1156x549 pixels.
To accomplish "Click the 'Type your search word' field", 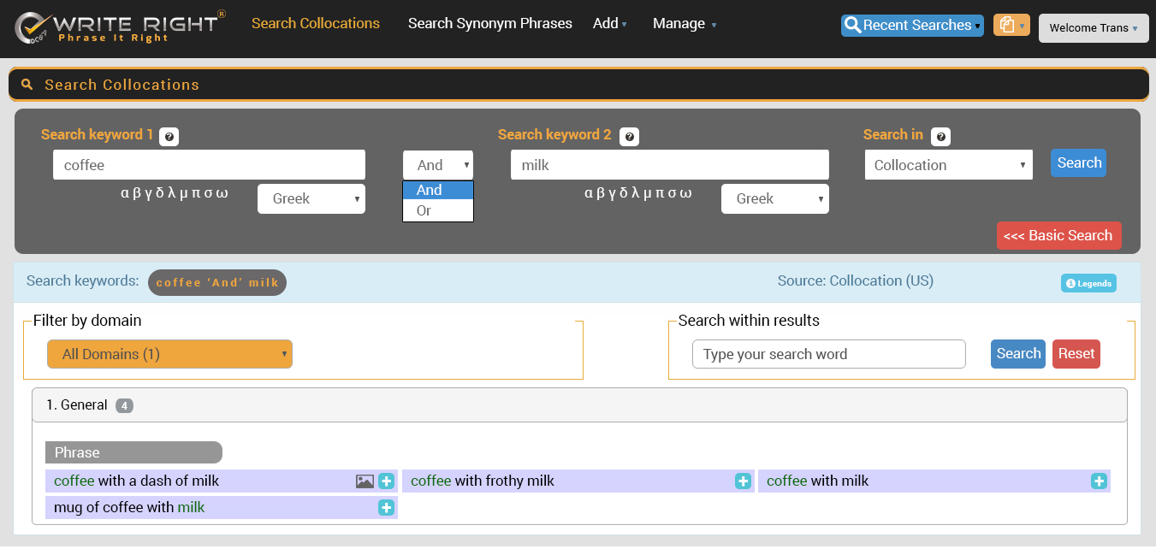I will (828, 354).
